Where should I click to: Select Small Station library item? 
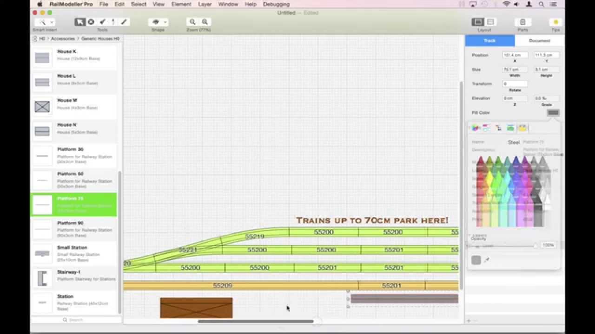(x=74, y=254)
